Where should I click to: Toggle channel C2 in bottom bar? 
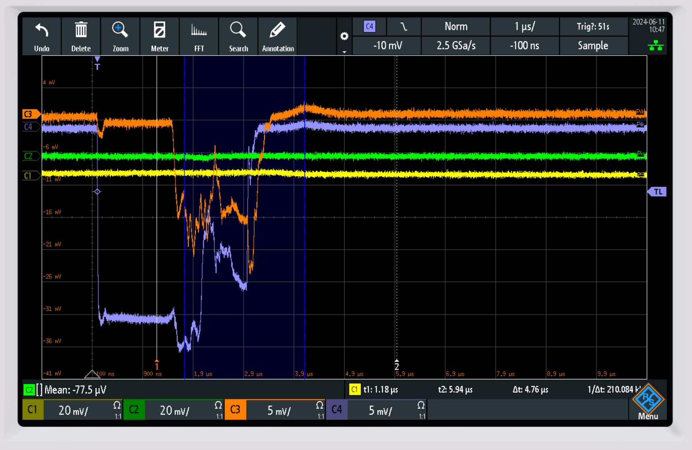pyautogui.click(x=134, y=410)
